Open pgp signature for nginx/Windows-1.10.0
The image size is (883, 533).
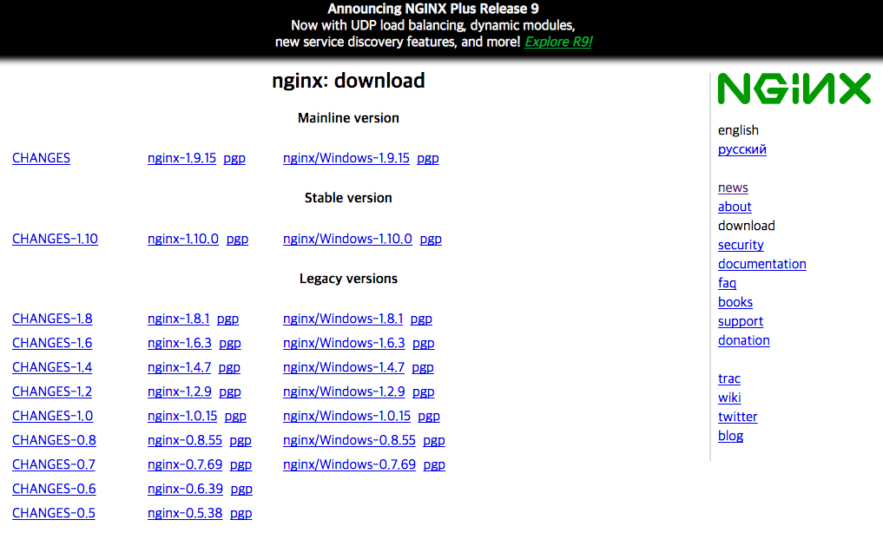pos(431,240)
